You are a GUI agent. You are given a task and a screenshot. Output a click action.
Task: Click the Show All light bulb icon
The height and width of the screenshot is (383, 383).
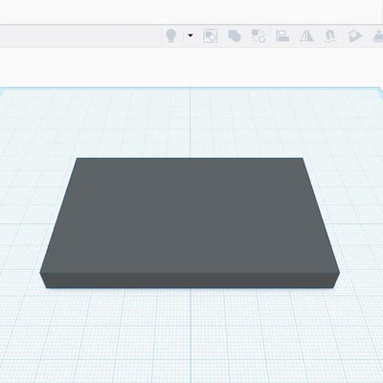click(x=171, y=35)
